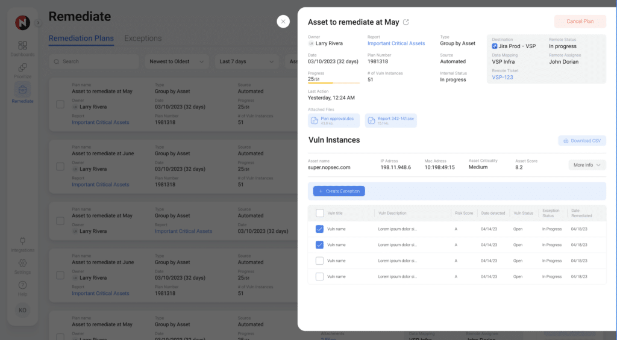Click IP address 198.11.948.6
The image size is (617, 340).
point(395,167)
